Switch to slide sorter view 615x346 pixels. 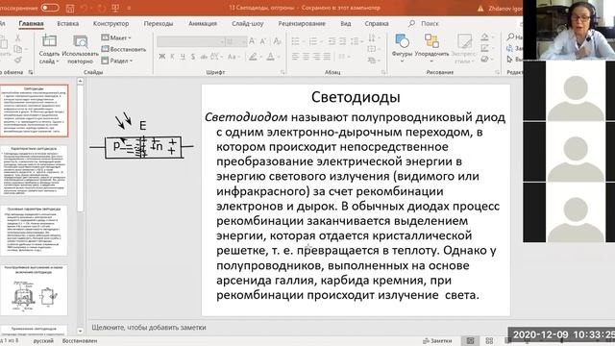[489, 341]
